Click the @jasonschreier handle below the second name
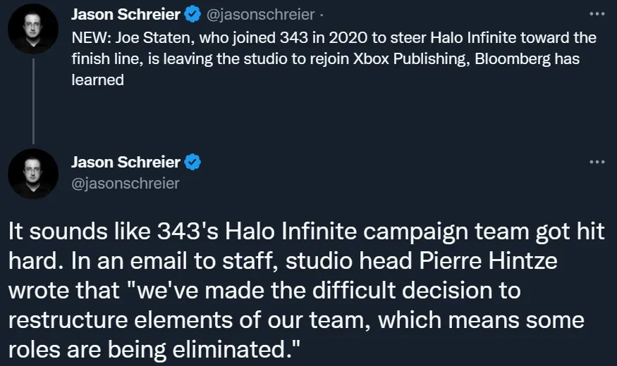Screen dimensions: 617x366 point(126,184)
